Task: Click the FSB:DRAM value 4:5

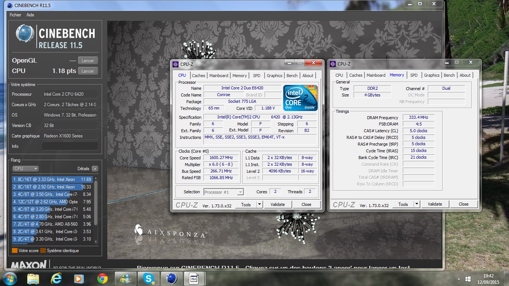Action: [418, 124]
